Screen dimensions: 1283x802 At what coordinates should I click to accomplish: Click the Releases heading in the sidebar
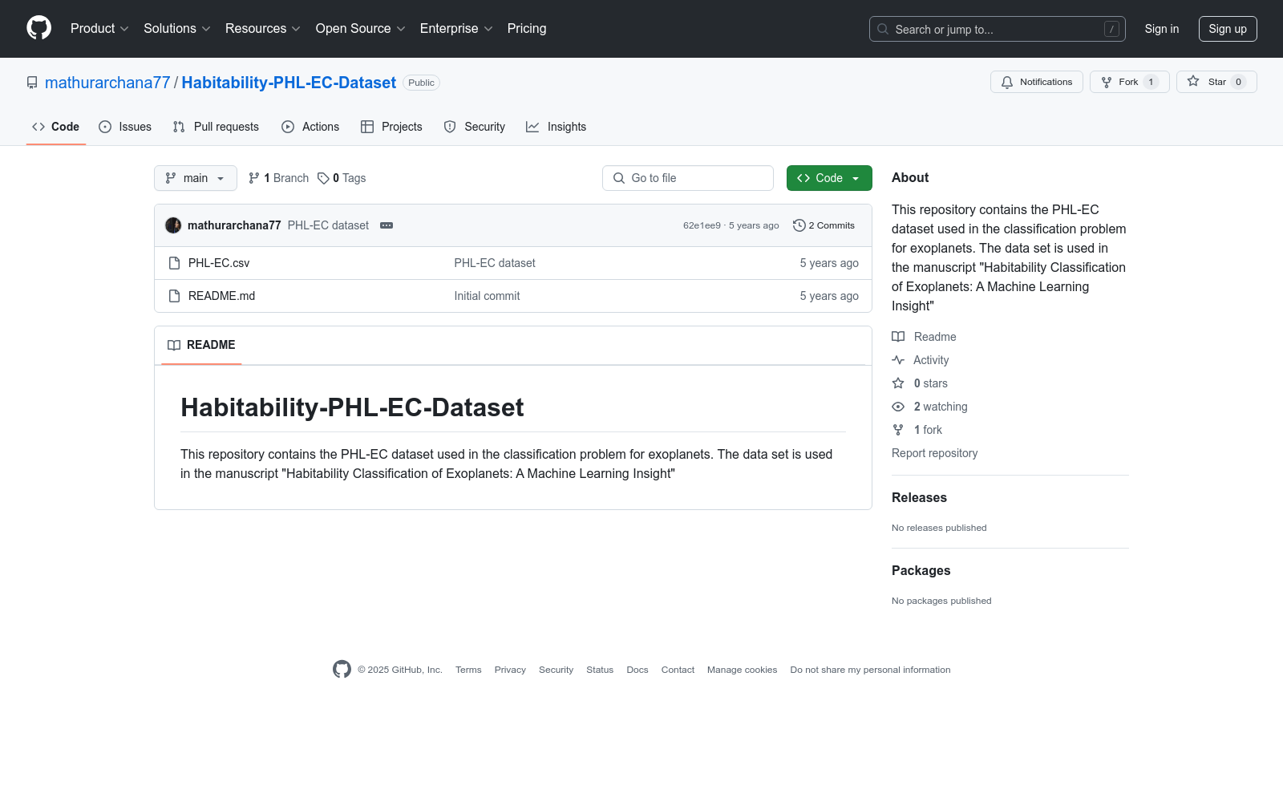919,497
